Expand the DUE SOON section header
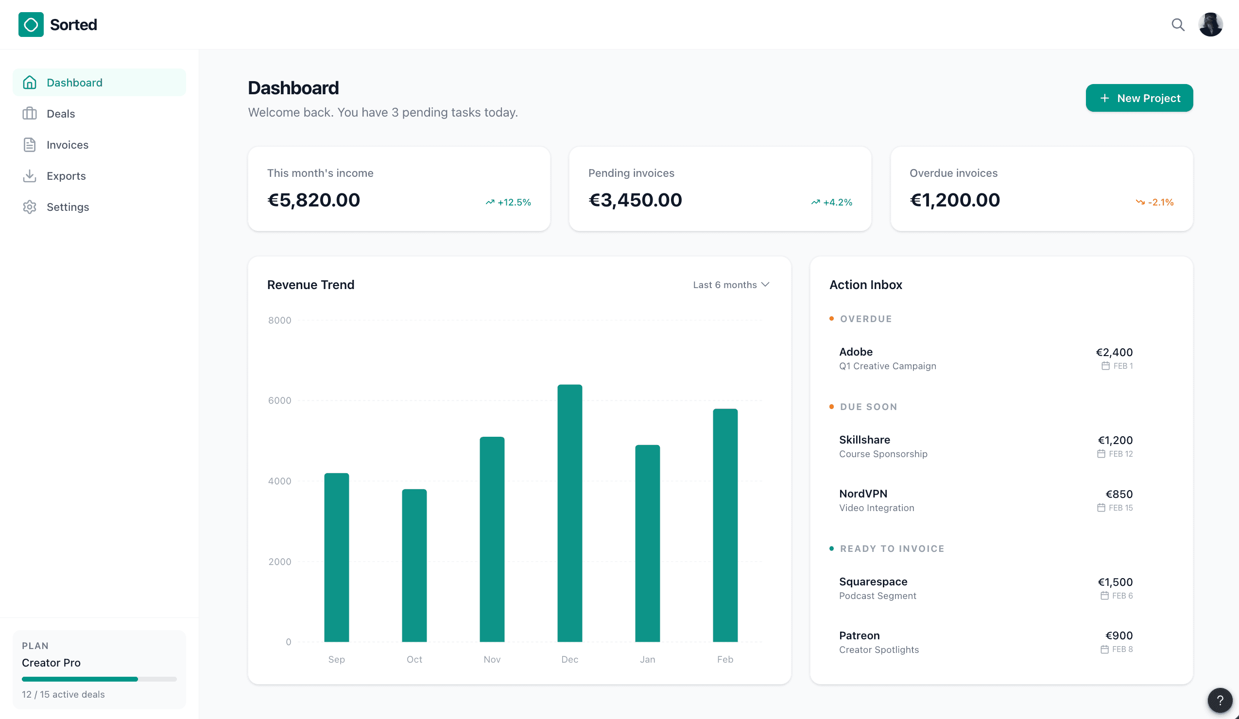 coord(868,407)
